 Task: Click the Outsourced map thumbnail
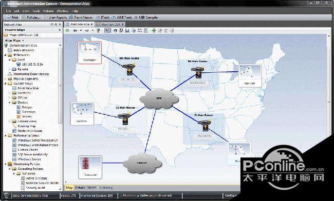point(90,167)
